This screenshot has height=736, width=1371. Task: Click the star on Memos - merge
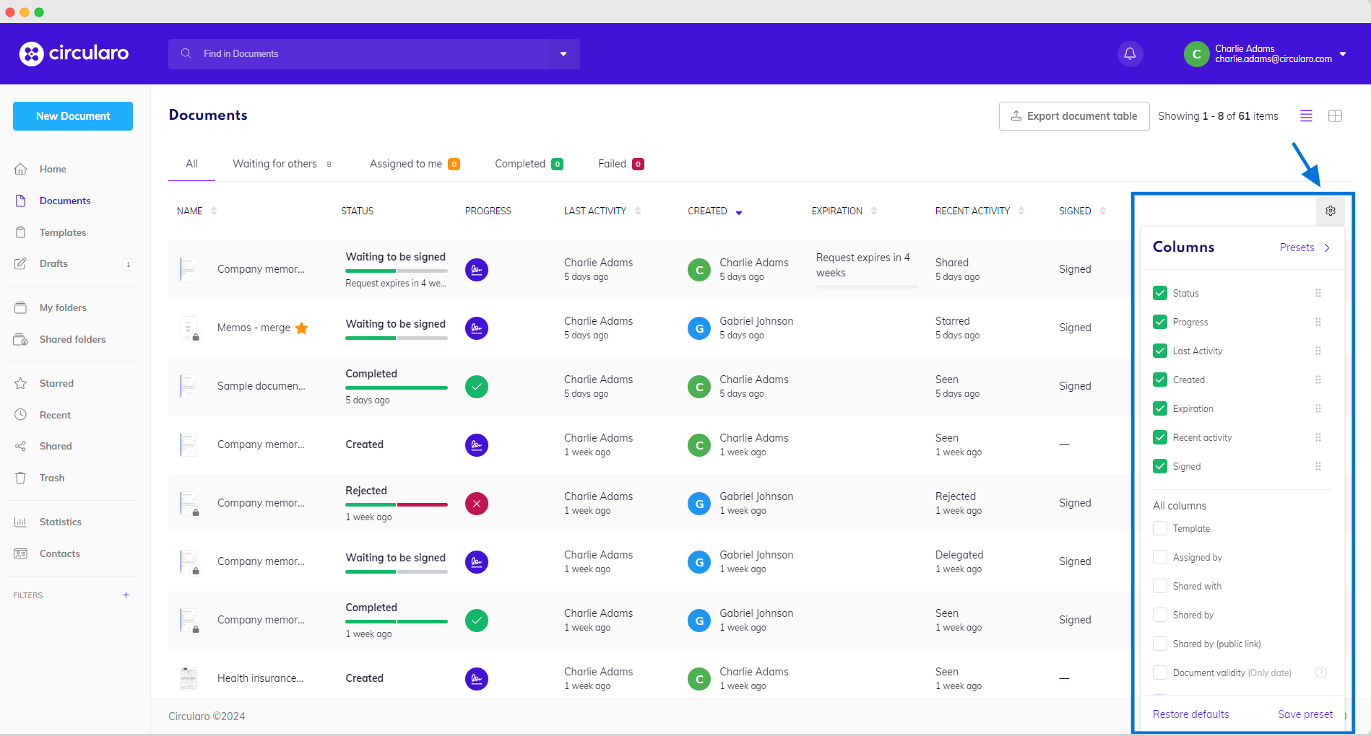pos(302,328)
